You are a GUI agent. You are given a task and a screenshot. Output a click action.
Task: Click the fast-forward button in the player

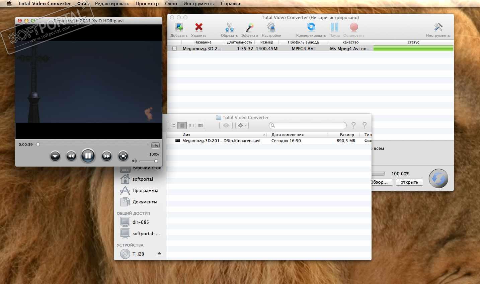pos(106,156)
